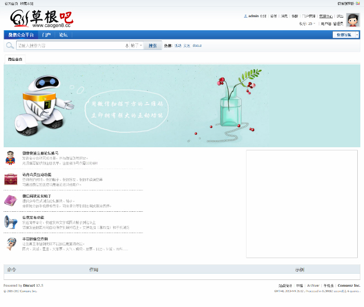Viewport: 364px width, 307px height.
Task: Click the blue megaphone publish icon
Action: pyautogui.click(x=10, y=222)
